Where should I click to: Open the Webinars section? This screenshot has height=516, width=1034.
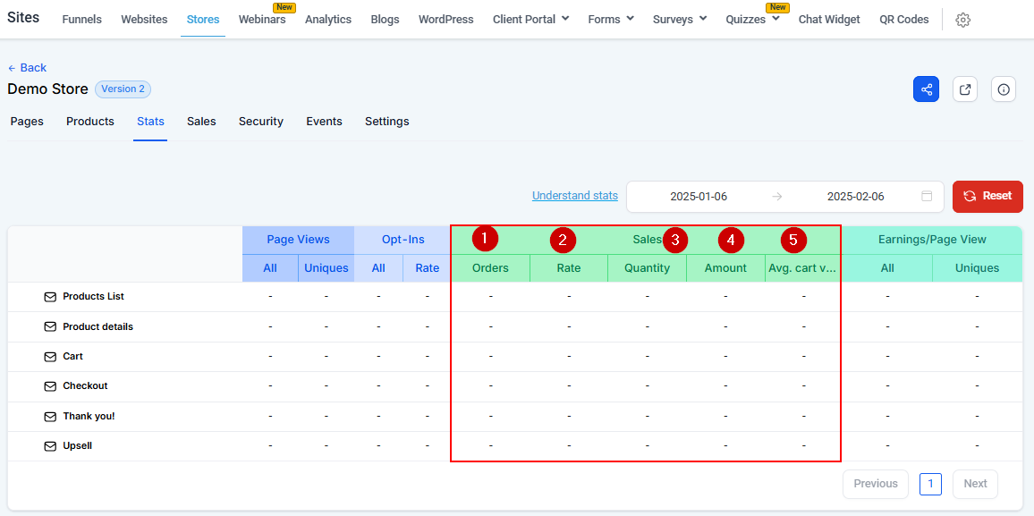click(262, 19)
